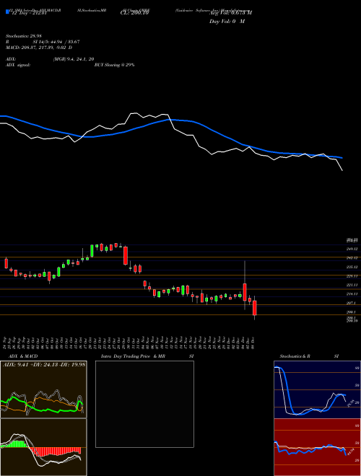
Task: Click the 235.12 price axis label
Action: coord(354,267)
